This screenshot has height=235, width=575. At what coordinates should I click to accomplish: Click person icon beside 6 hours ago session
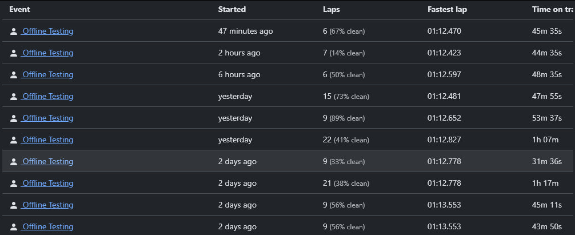pyautogui.click(x=14, y=75)
